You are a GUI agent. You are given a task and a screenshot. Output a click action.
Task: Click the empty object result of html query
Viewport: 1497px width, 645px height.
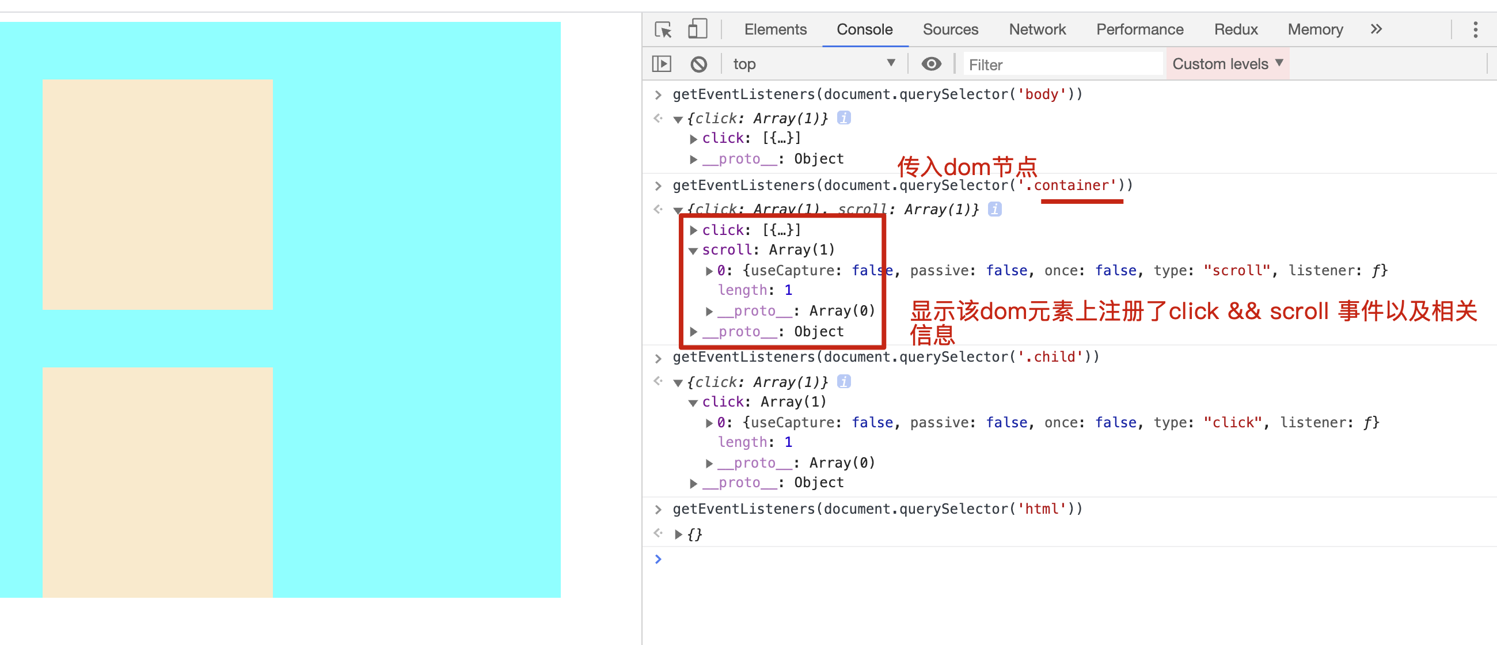tap(695, 534)
